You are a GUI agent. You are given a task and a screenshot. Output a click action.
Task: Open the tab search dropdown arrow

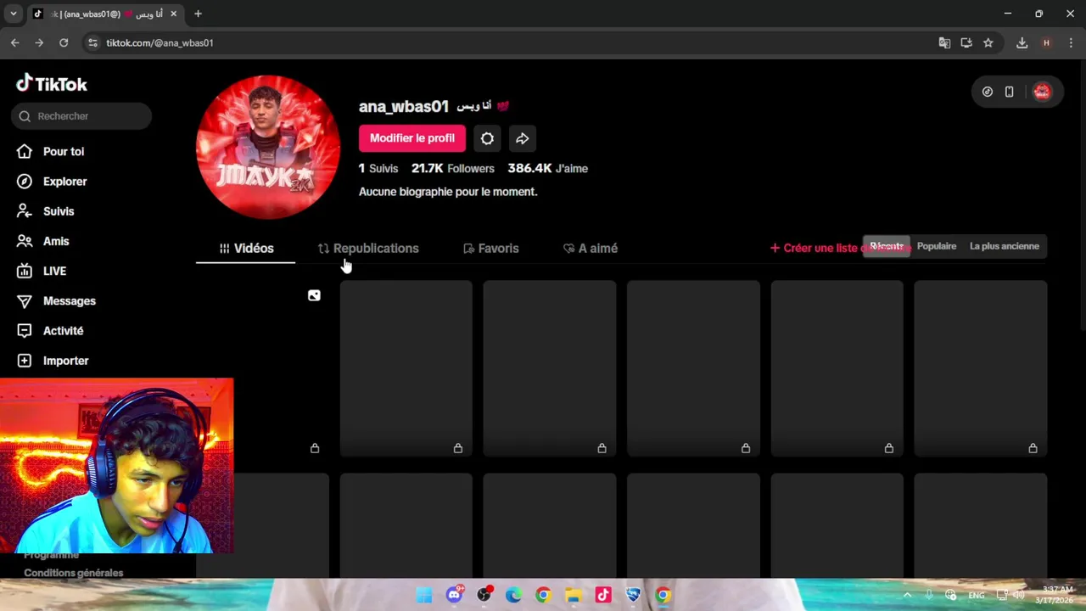pos(13,14)
